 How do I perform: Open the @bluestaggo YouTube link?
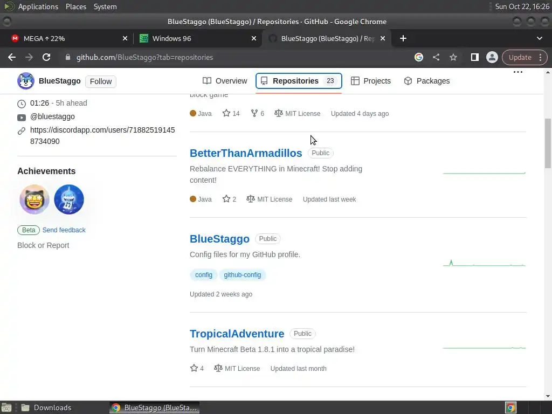click(x=52, y=116)
